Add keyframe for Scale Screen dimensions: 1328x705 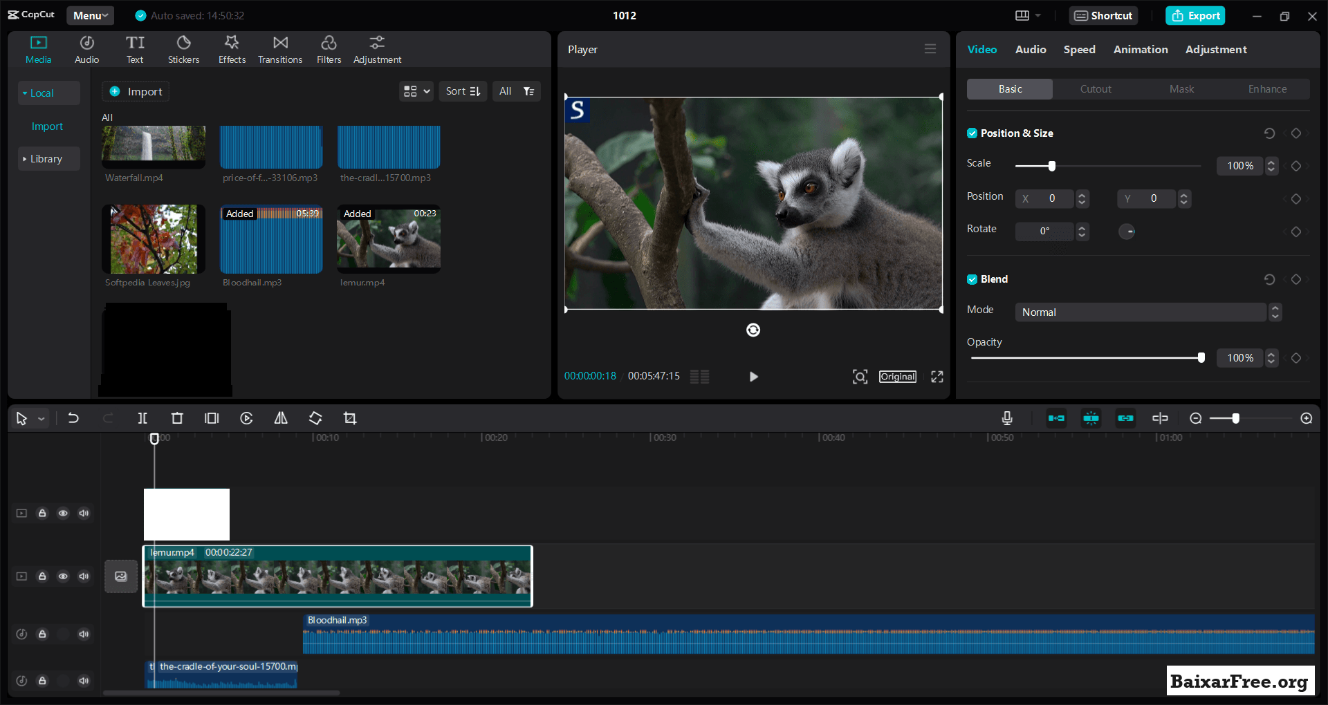point(1296,166)
